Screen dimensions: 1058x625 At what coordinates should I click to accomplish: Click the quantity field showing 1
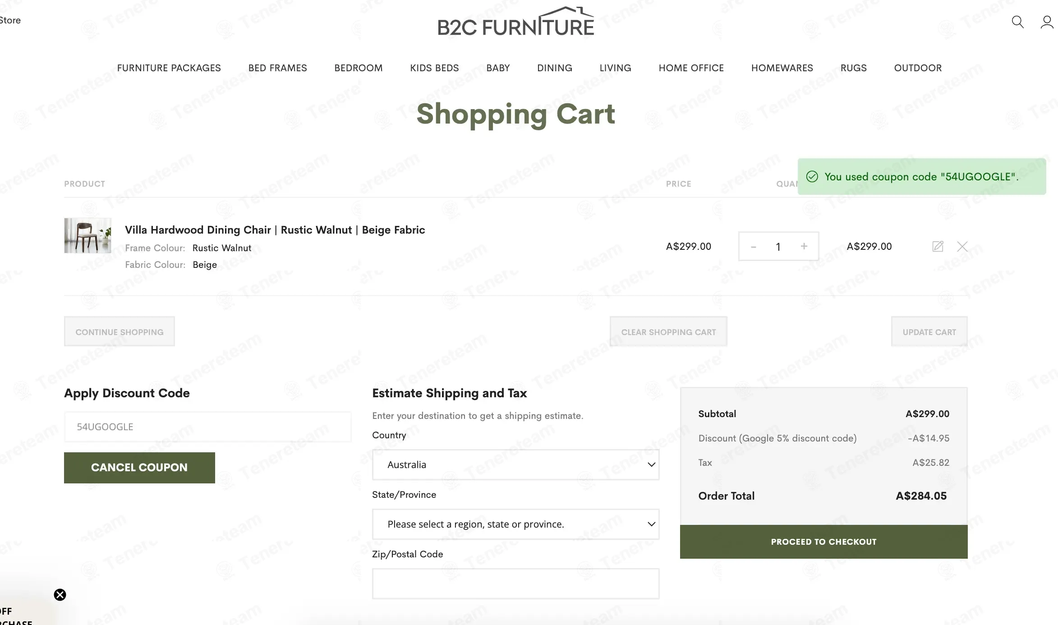click(x=778, y=247)
